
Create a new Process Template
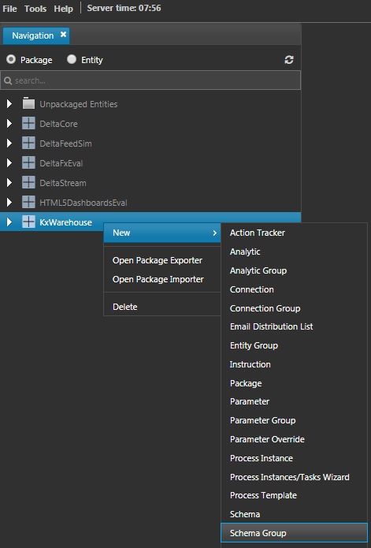[x=295, y=495]
